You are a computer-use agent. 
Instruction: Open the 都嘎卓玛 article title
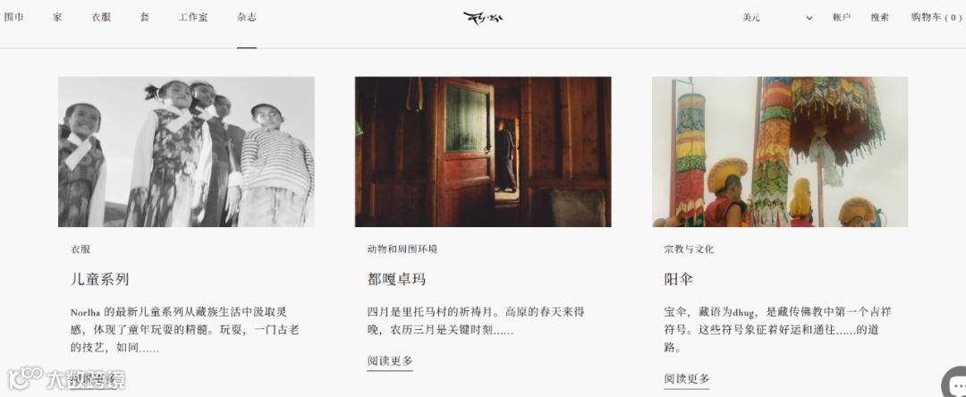397,280
